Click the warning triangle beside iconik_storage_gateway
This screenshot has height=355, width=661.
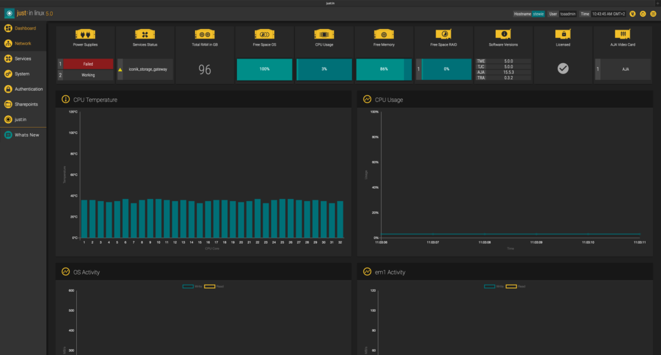(x=120, y=70)
